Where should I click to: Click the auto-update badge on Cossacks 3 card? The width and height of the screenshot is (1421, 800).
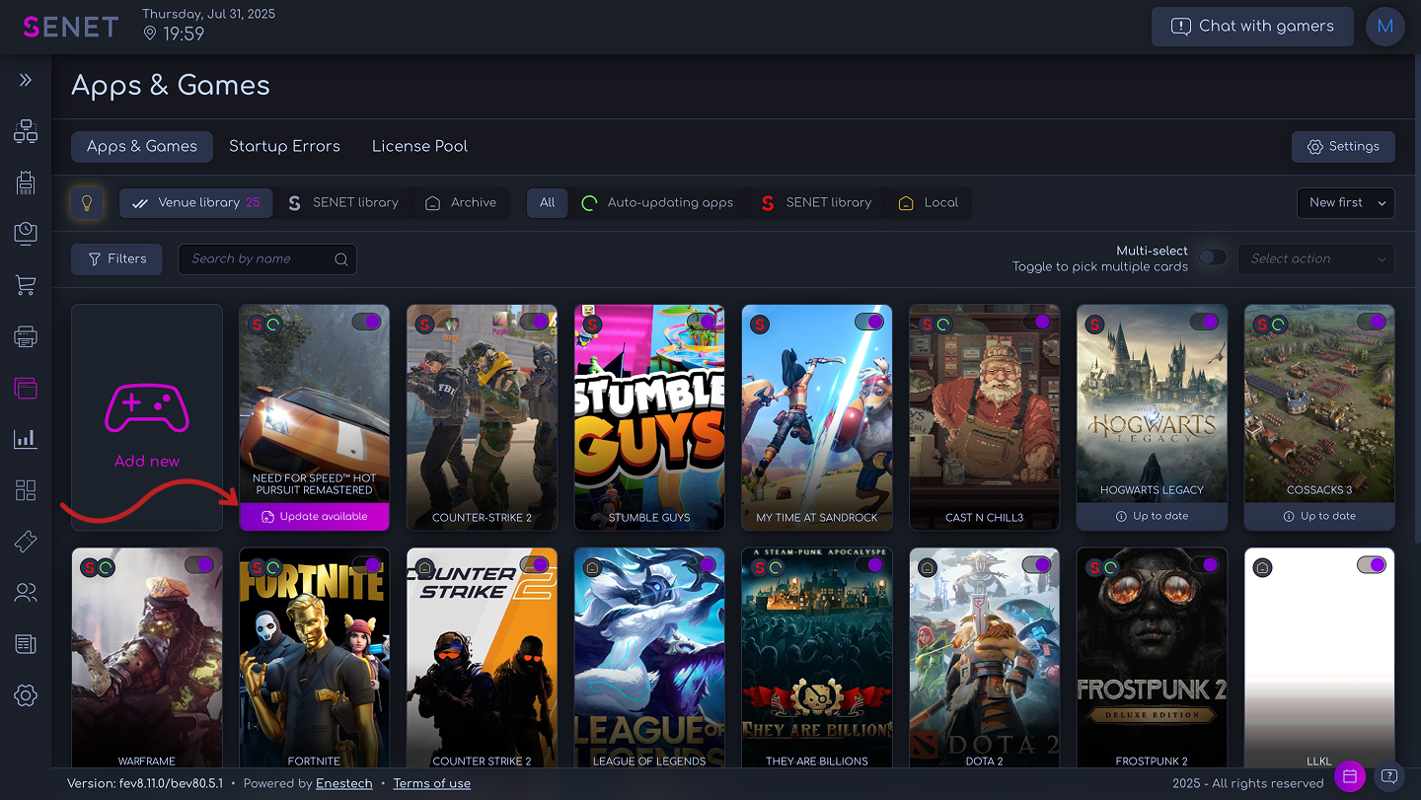[1279, 324]
